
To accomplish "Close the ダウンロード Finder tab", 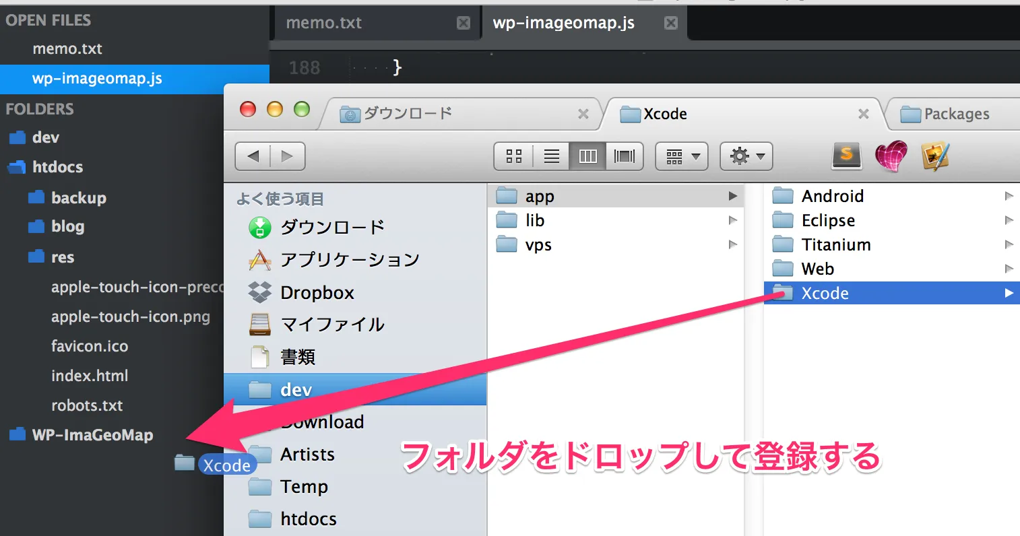I will point(583,114).
